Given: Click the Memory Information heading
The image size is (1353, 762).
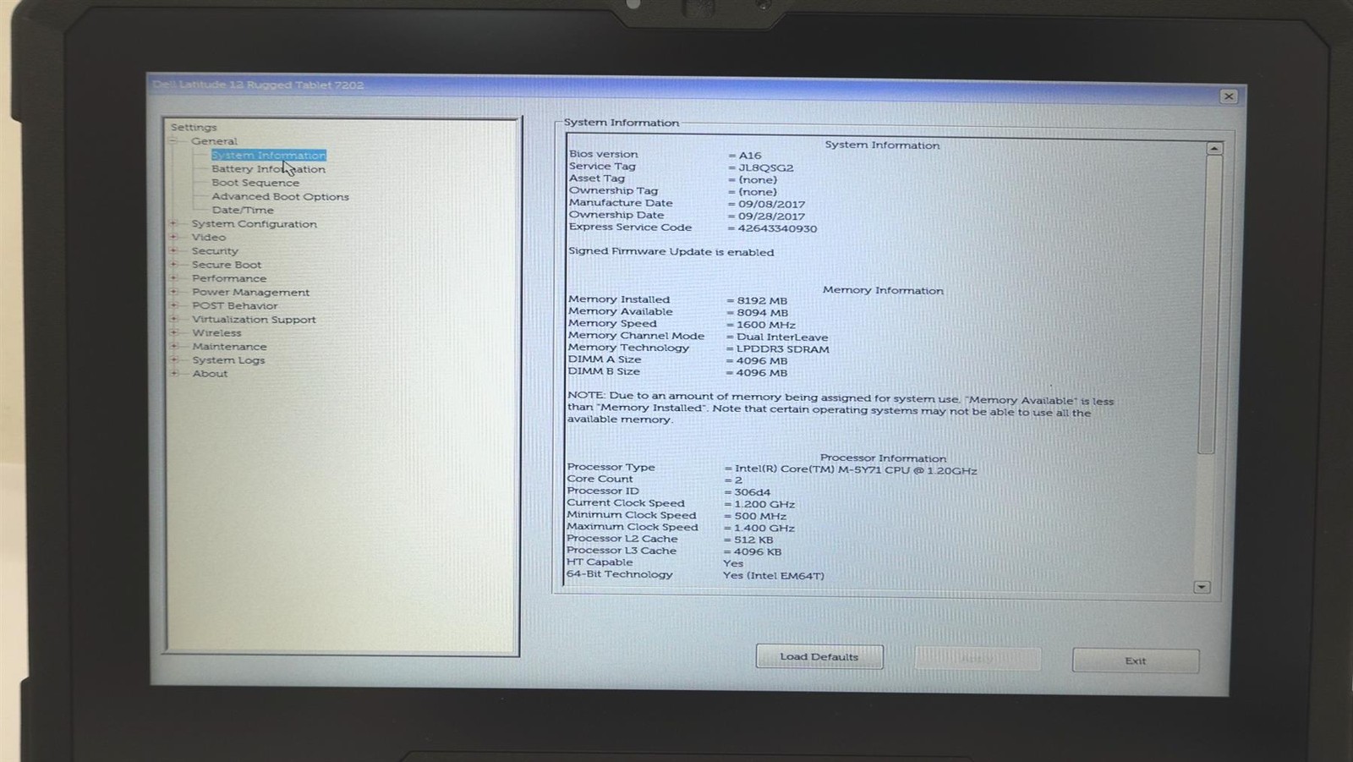Looking at the screenshot, I should click(x=883, y=290).
